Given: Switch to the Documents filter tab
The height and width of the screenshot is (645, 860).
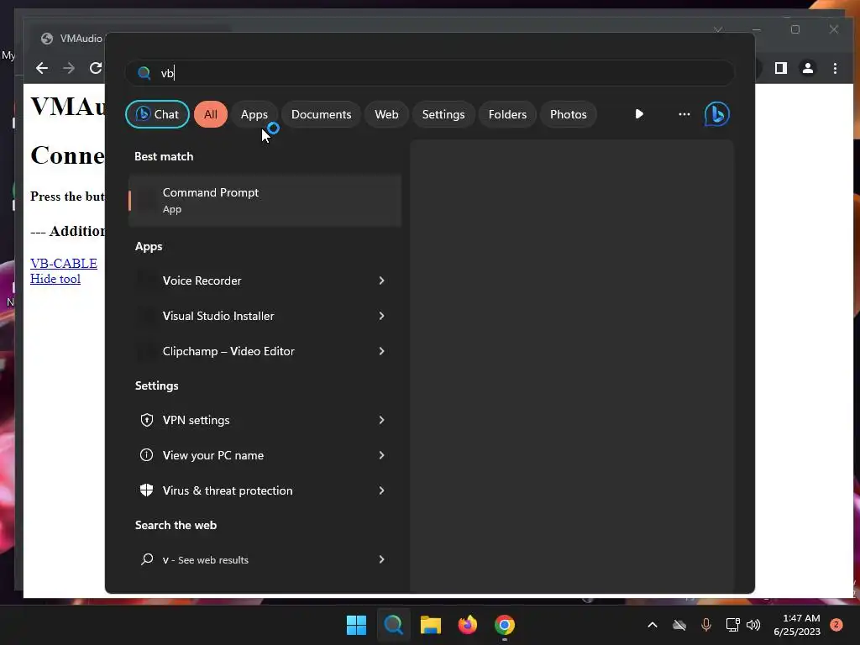Looking at the screenshot, I should coord(321,114).
